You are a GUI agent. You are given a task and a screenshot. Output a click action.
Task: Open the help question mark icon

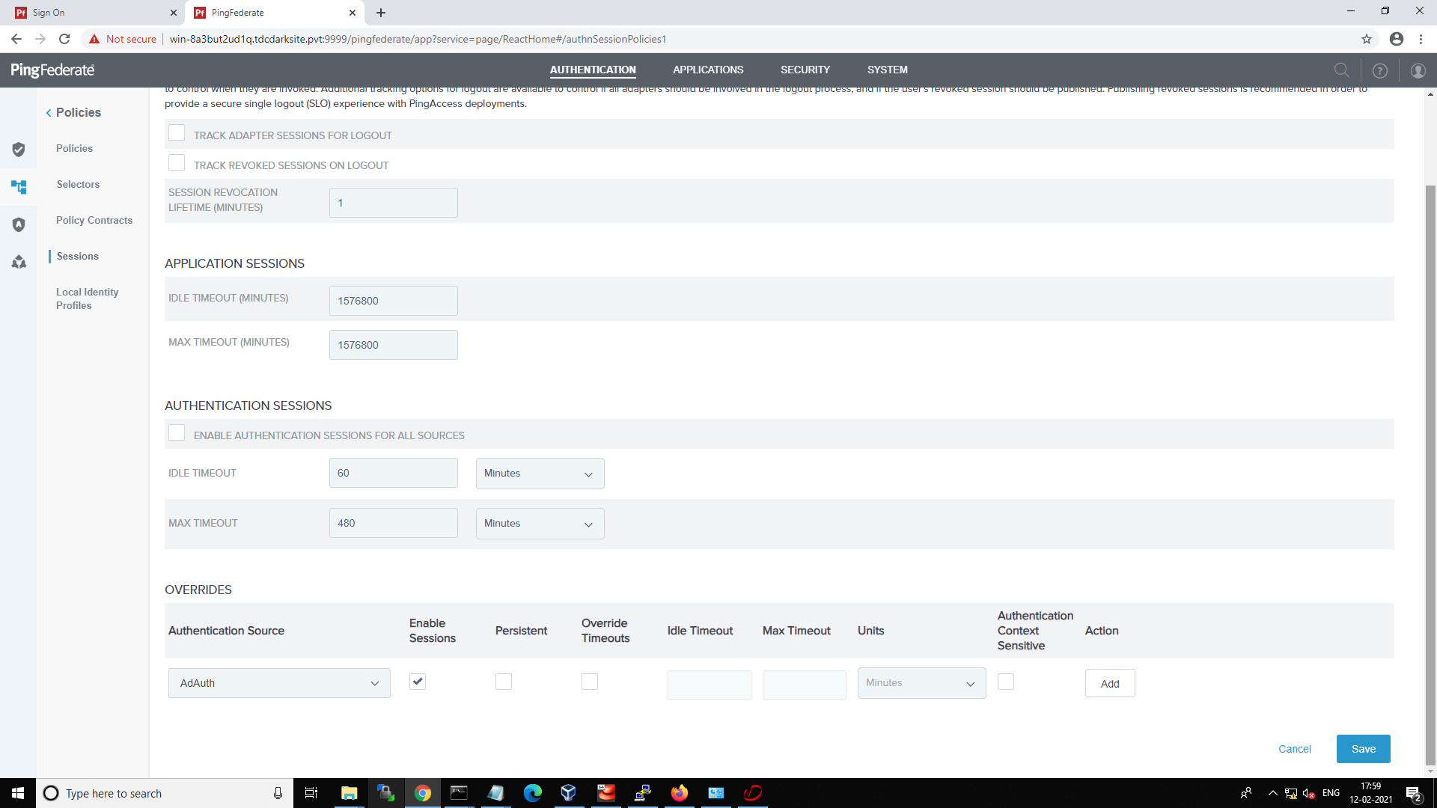[x=1379, y=70]
